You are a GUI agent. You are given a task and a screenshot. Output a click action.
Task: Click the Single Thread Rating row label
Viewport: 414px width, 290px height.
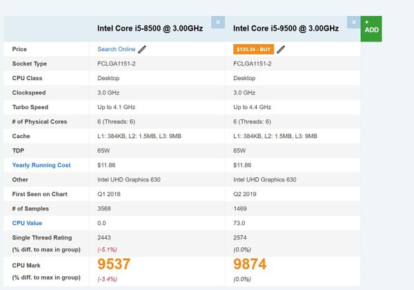click(41, 238)
